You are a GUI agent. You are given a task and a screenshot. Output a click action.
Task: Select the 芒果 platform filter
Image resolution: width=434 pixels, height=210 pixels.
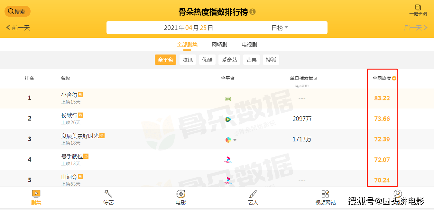(252, 60)
